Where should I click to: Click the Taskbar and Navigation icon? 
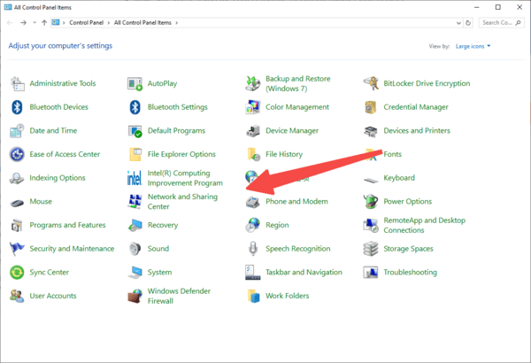point(252,272)
